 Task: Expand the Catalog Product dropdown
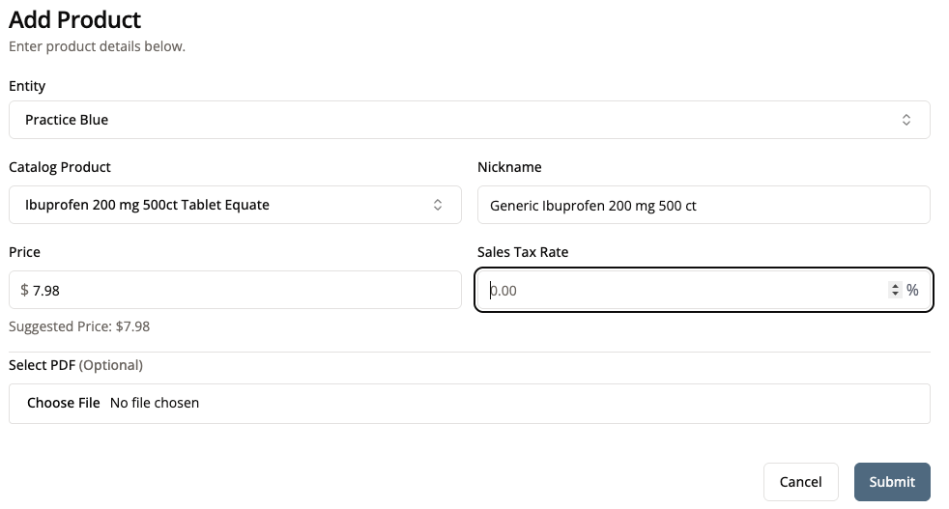pyautogui.click(x=235, y=205)
